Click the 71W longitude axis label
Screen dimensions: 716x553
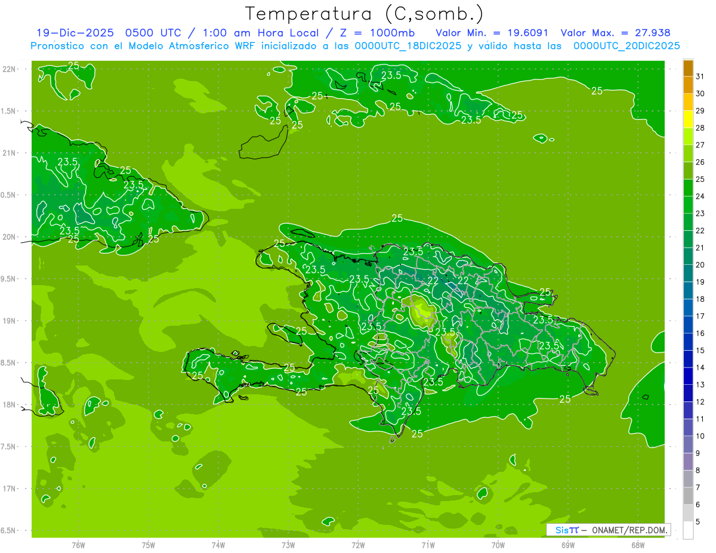[x=428, y=545]
